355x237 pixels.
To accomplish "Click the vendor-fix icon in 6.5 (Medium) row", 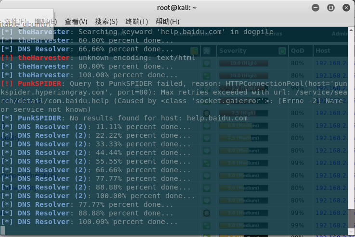I will [207, 138].
